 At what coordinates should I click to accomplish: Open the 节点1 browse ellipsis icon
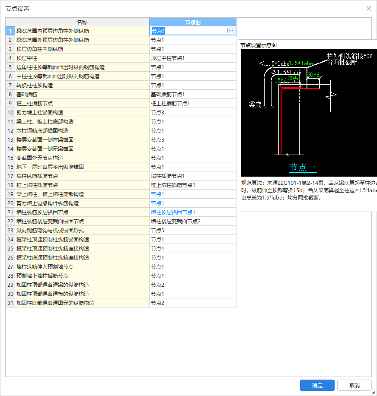(x=230, y=31)
